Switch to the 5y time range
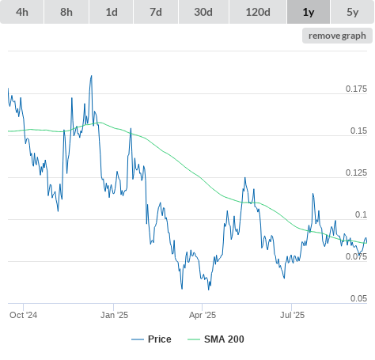The width and height of the screenshot is (375, 360). pos(353,12)
